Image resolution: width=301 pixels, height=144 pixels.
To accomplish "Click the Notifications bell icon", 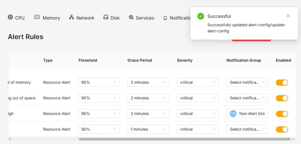I will point(165,18).
